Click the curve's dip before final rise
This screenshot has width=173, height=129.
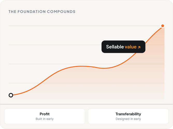pyautogui.click(x=104, y=68)
